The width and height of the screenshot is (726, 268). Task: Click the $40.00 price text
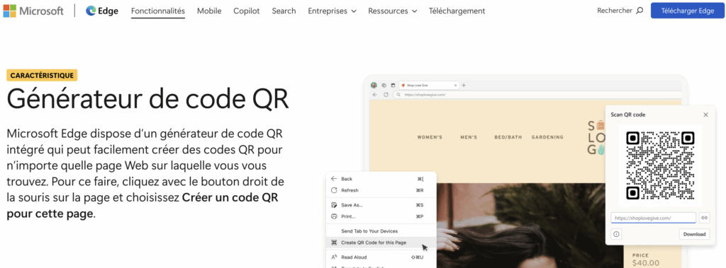click(x=645, y=263)
